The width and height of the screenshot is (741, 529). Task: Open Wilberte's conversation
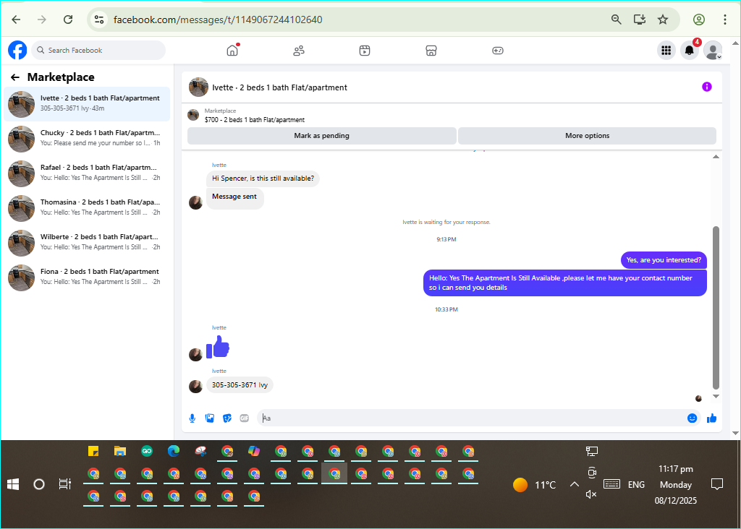[x=87, y=243]
